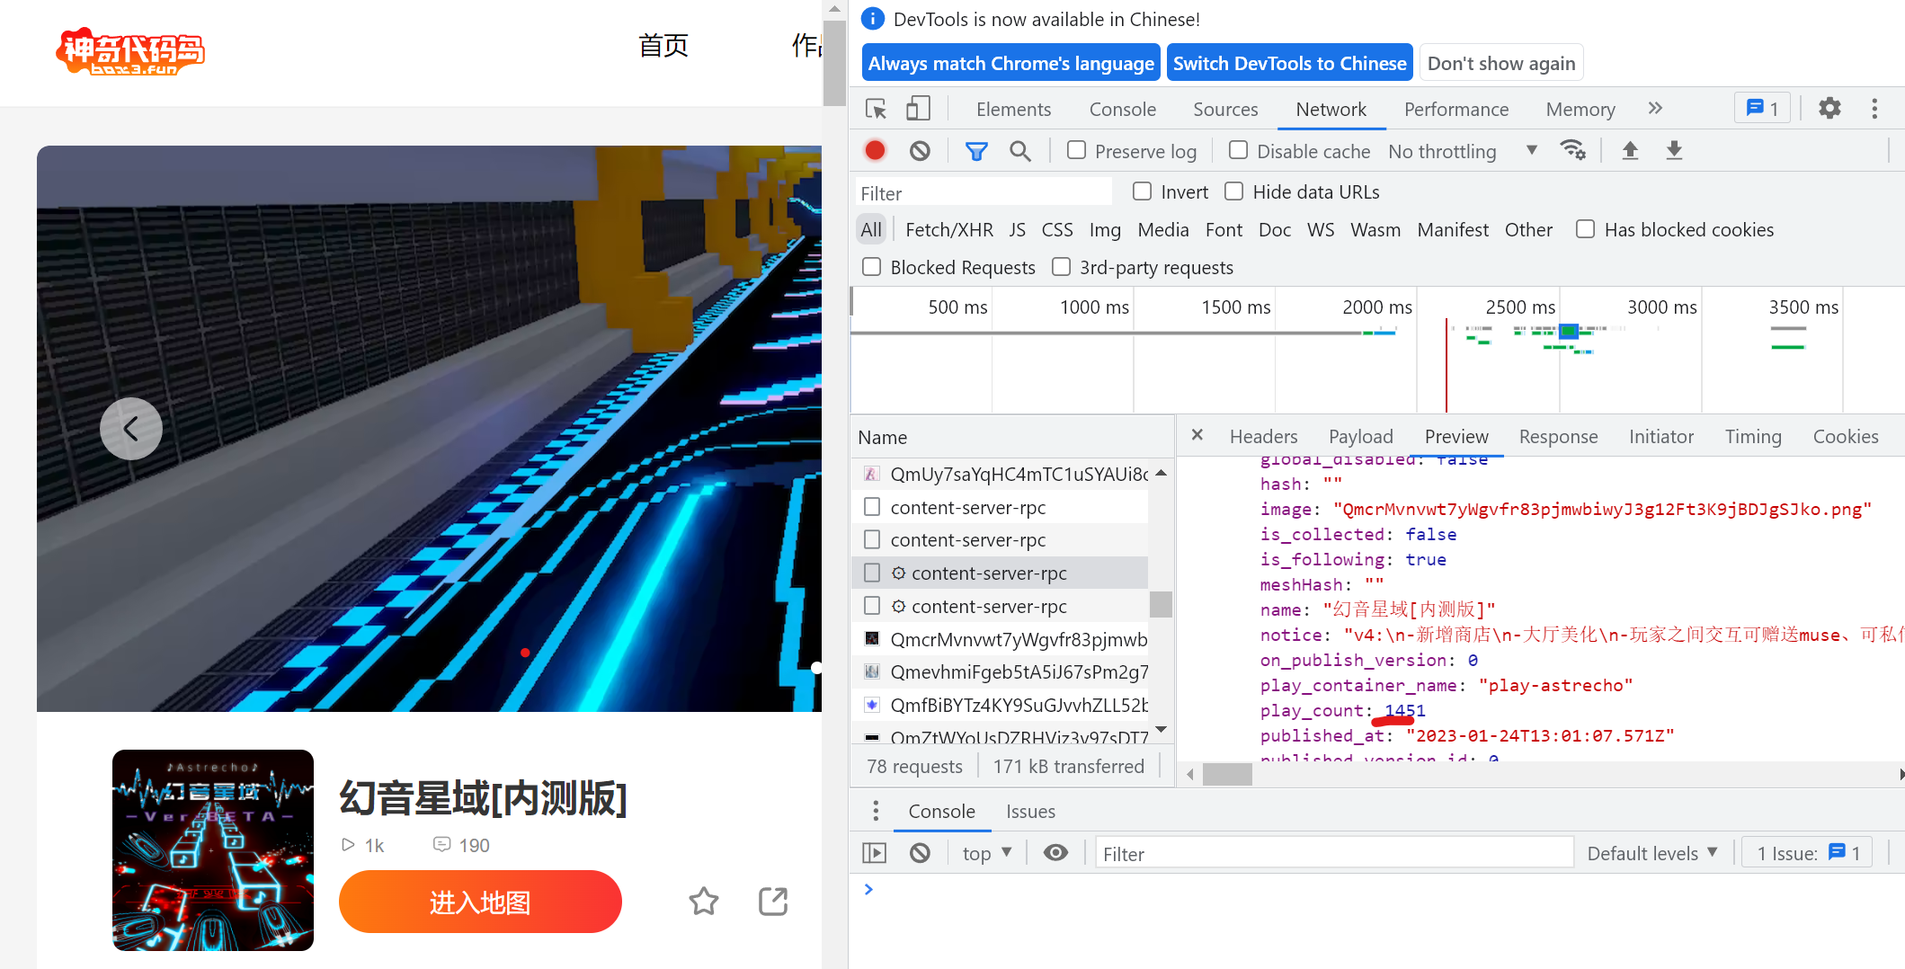The image size is (1905, 969).
Task: Click the play count icon under title
Action: pos(348,845)
